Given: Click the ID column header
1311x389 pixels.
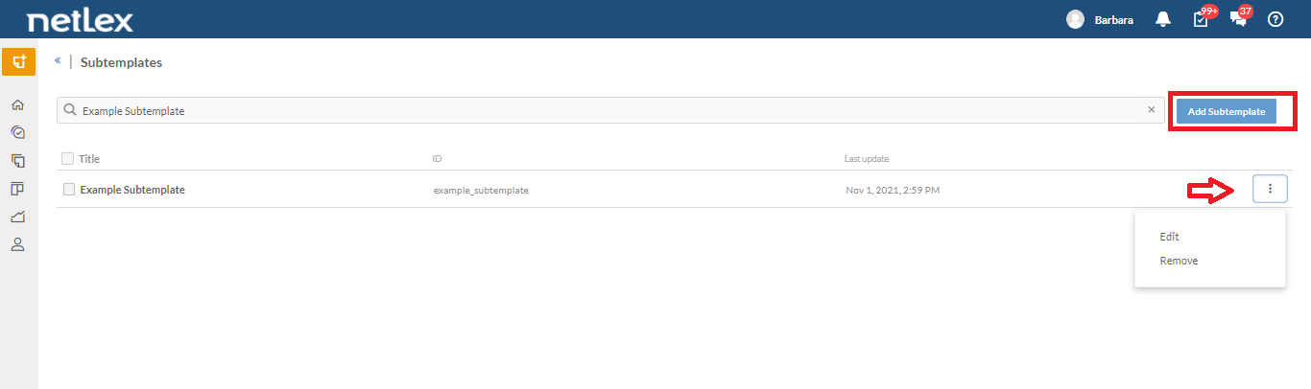Looking at the screenshot, I should 438,159.
